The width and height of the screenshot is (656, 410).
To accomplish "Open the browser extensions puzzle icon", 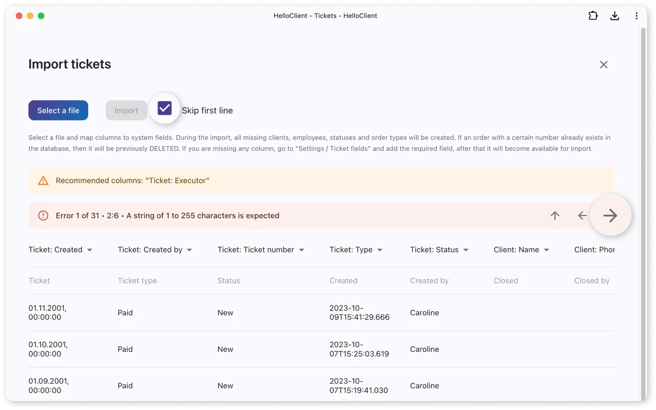I will 593,16.
